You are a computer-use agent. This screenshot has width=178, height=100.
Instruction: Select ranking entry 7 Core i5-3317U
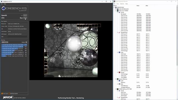click(14, 56)
